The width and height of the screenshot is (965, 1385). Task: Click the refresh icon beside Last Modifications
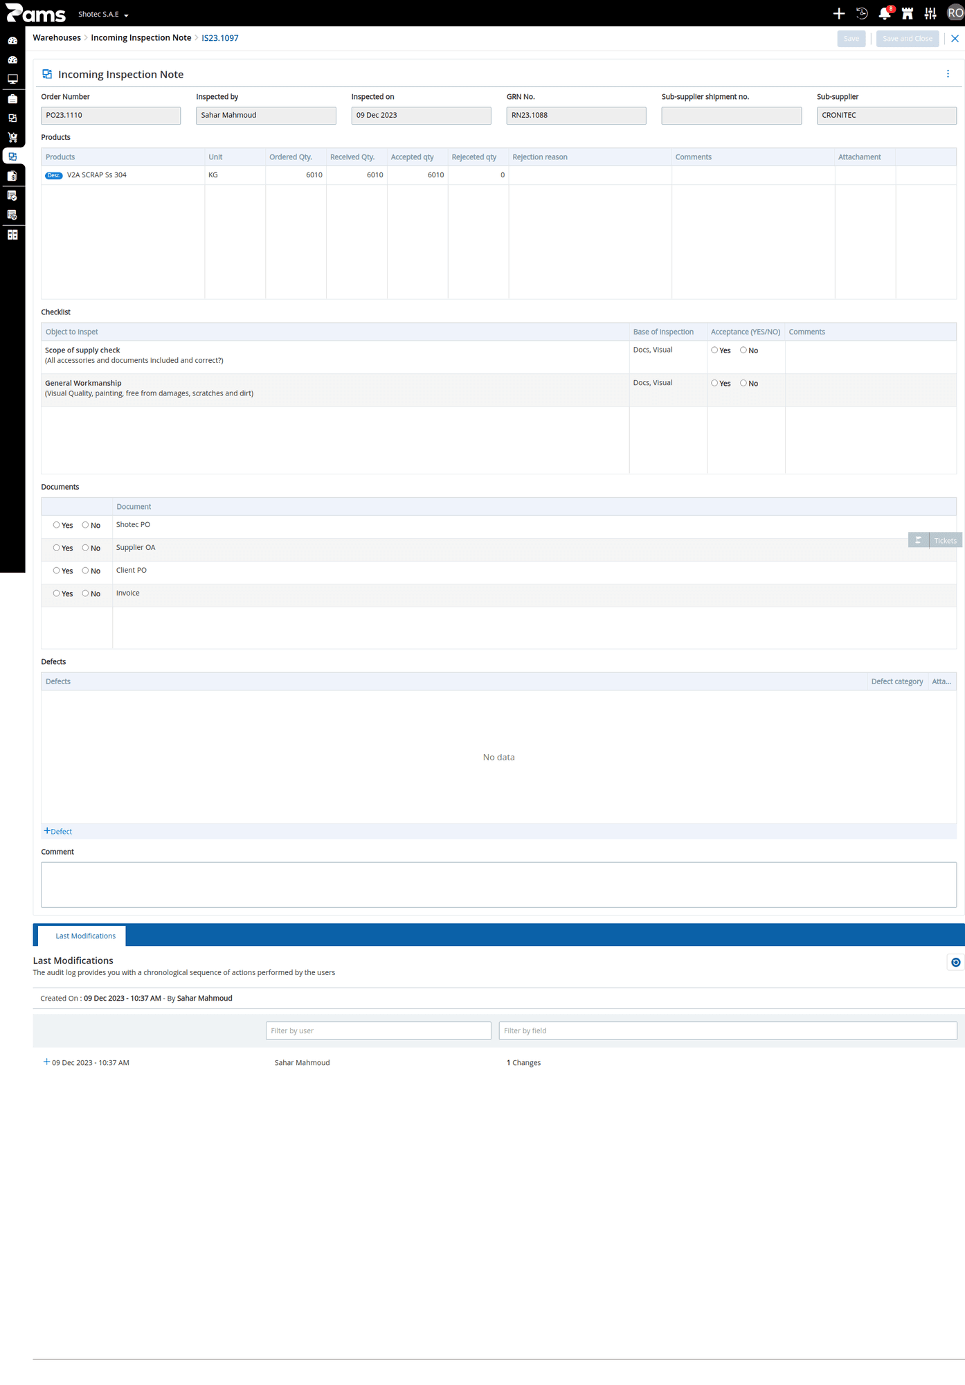point(955,962)
